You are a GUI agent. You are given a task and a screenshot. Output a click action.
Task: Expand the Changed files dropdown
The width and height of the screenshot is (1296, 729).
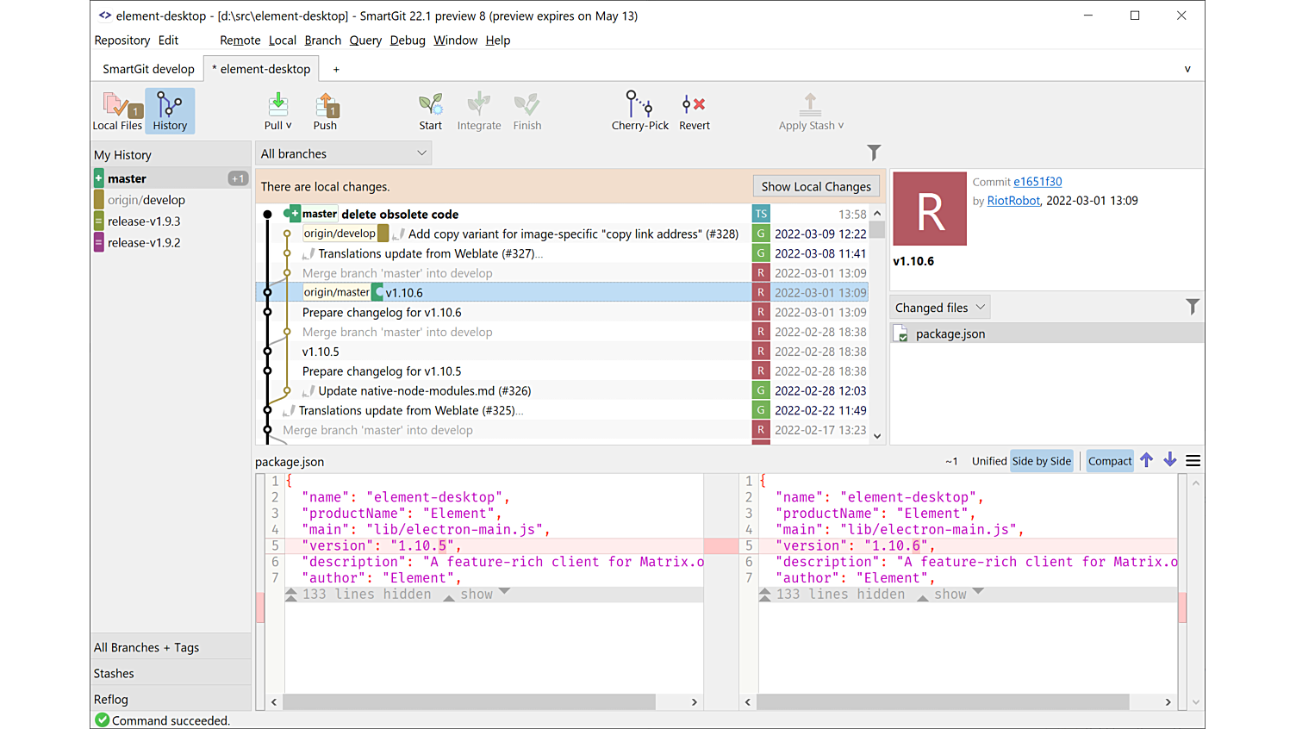(939, 307)
